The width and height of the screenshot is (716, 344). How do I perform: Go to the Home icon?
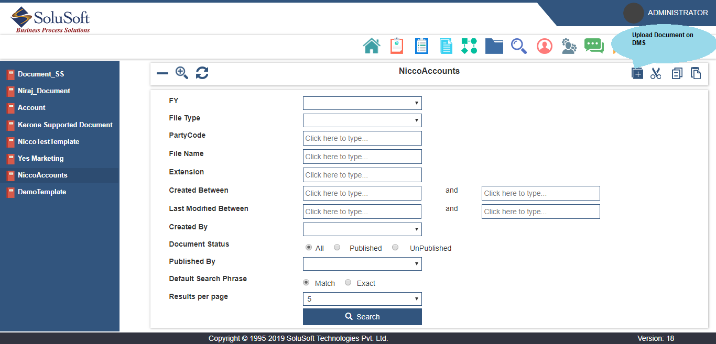pyautogui.click(x=371, y=46)
